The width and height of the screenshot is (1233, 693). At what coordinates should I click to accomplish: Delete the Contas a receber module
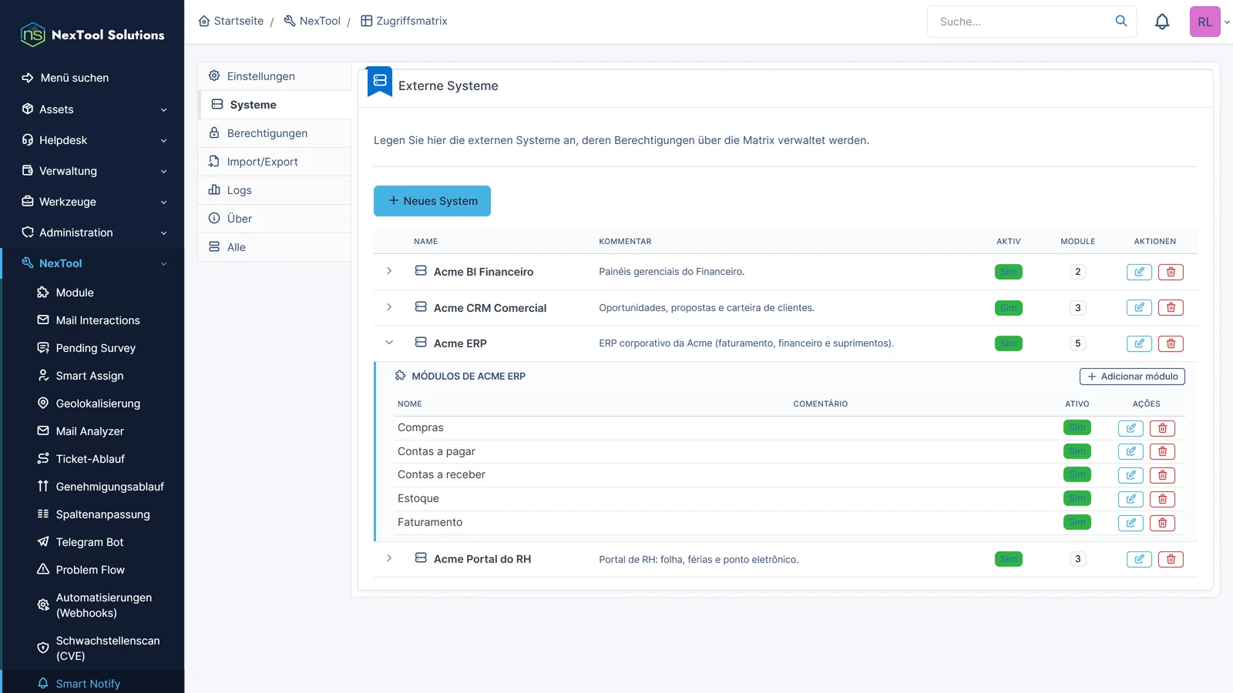coord(1162,475)
